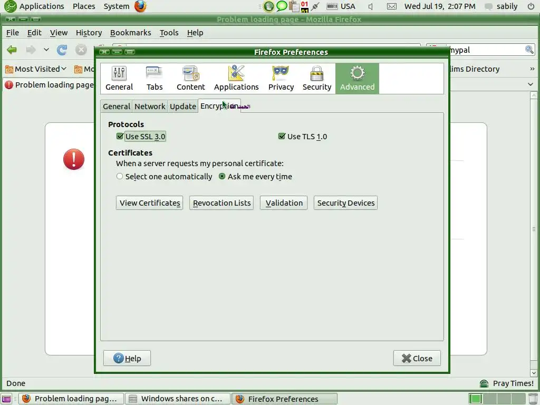
Task: Click the Stop loading icon
Action: click(81, 50)
